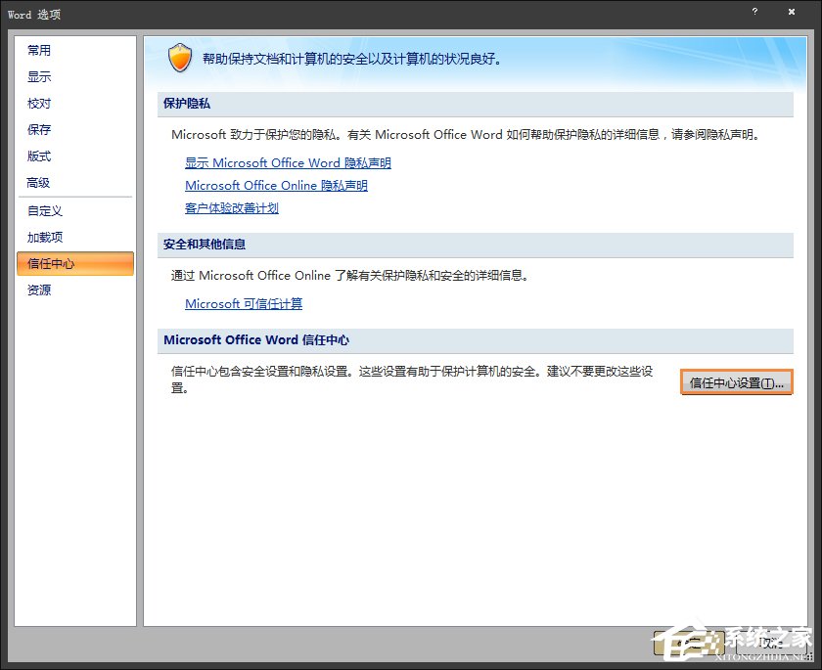
Task: Click the security shield icon at top
Action: click(180, 58)
